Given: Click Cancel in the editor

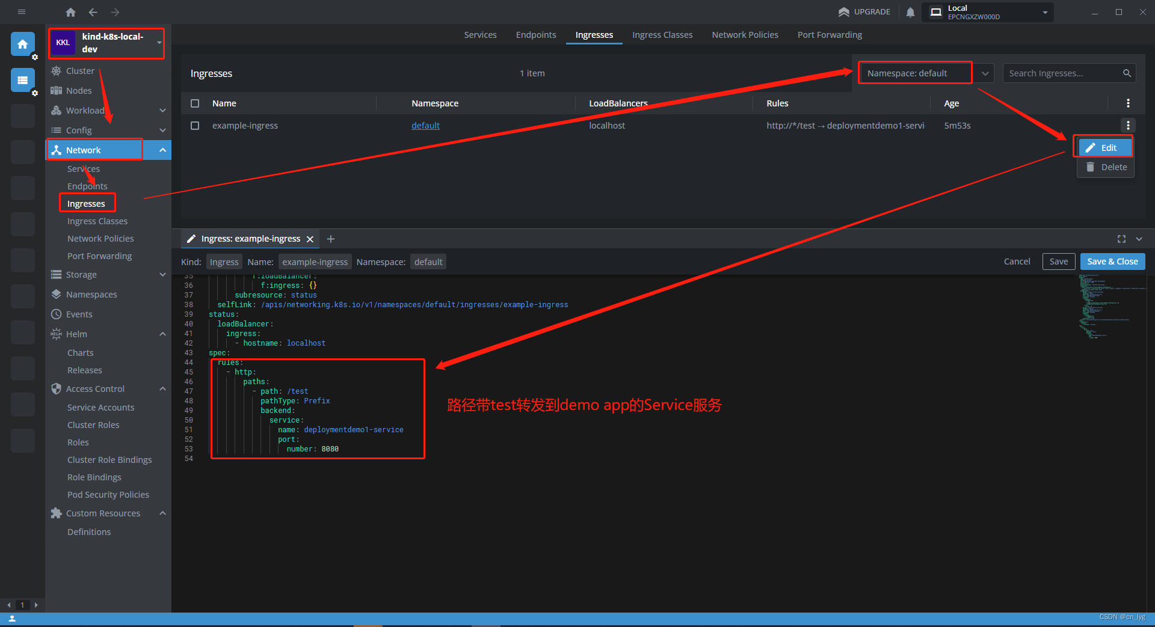Looking at the screenshot, I should tap(1017, 262).
